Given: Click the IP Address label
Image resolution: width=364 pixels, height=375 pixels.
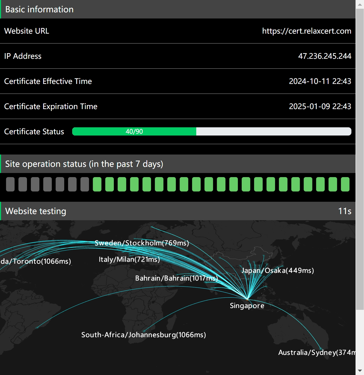Looking at the screenshot, I should tap(23, 56).
